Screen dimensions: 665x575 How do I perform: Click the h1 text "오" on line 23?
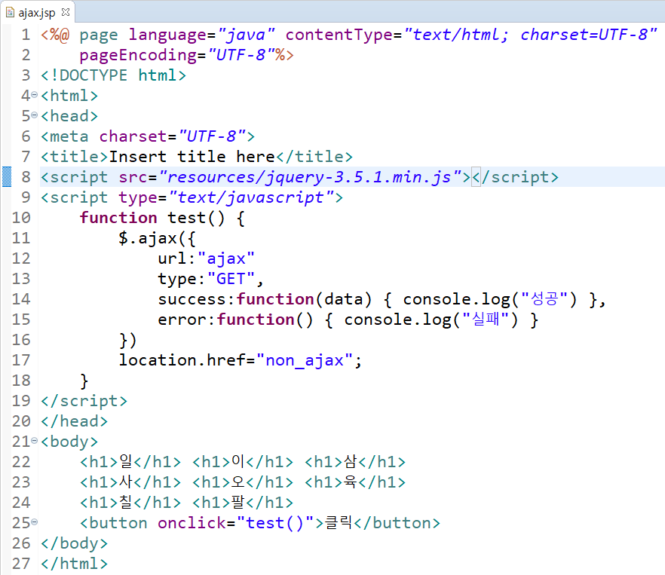click(238, 482)
